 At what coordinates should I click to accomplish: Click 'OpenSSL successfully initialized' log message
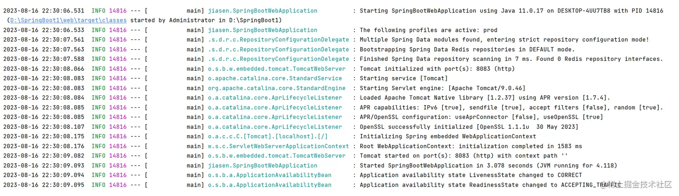469,127
